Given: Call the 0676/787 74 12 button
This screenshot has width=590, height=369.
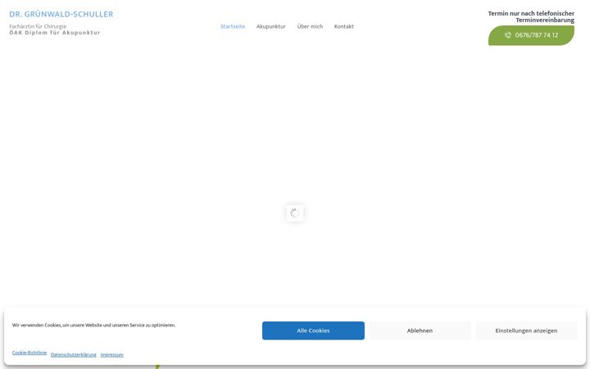Looking at the screenshot, I should click(531, 35).
